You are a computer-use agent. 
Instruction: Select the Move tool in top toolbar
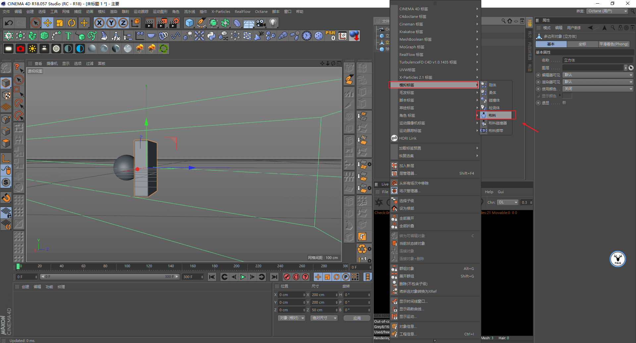click(48, 23)
